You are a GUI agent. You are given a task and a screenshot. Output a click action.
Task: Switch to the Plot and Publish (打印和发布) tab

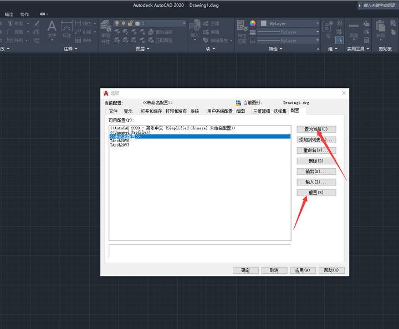[176, 111]
